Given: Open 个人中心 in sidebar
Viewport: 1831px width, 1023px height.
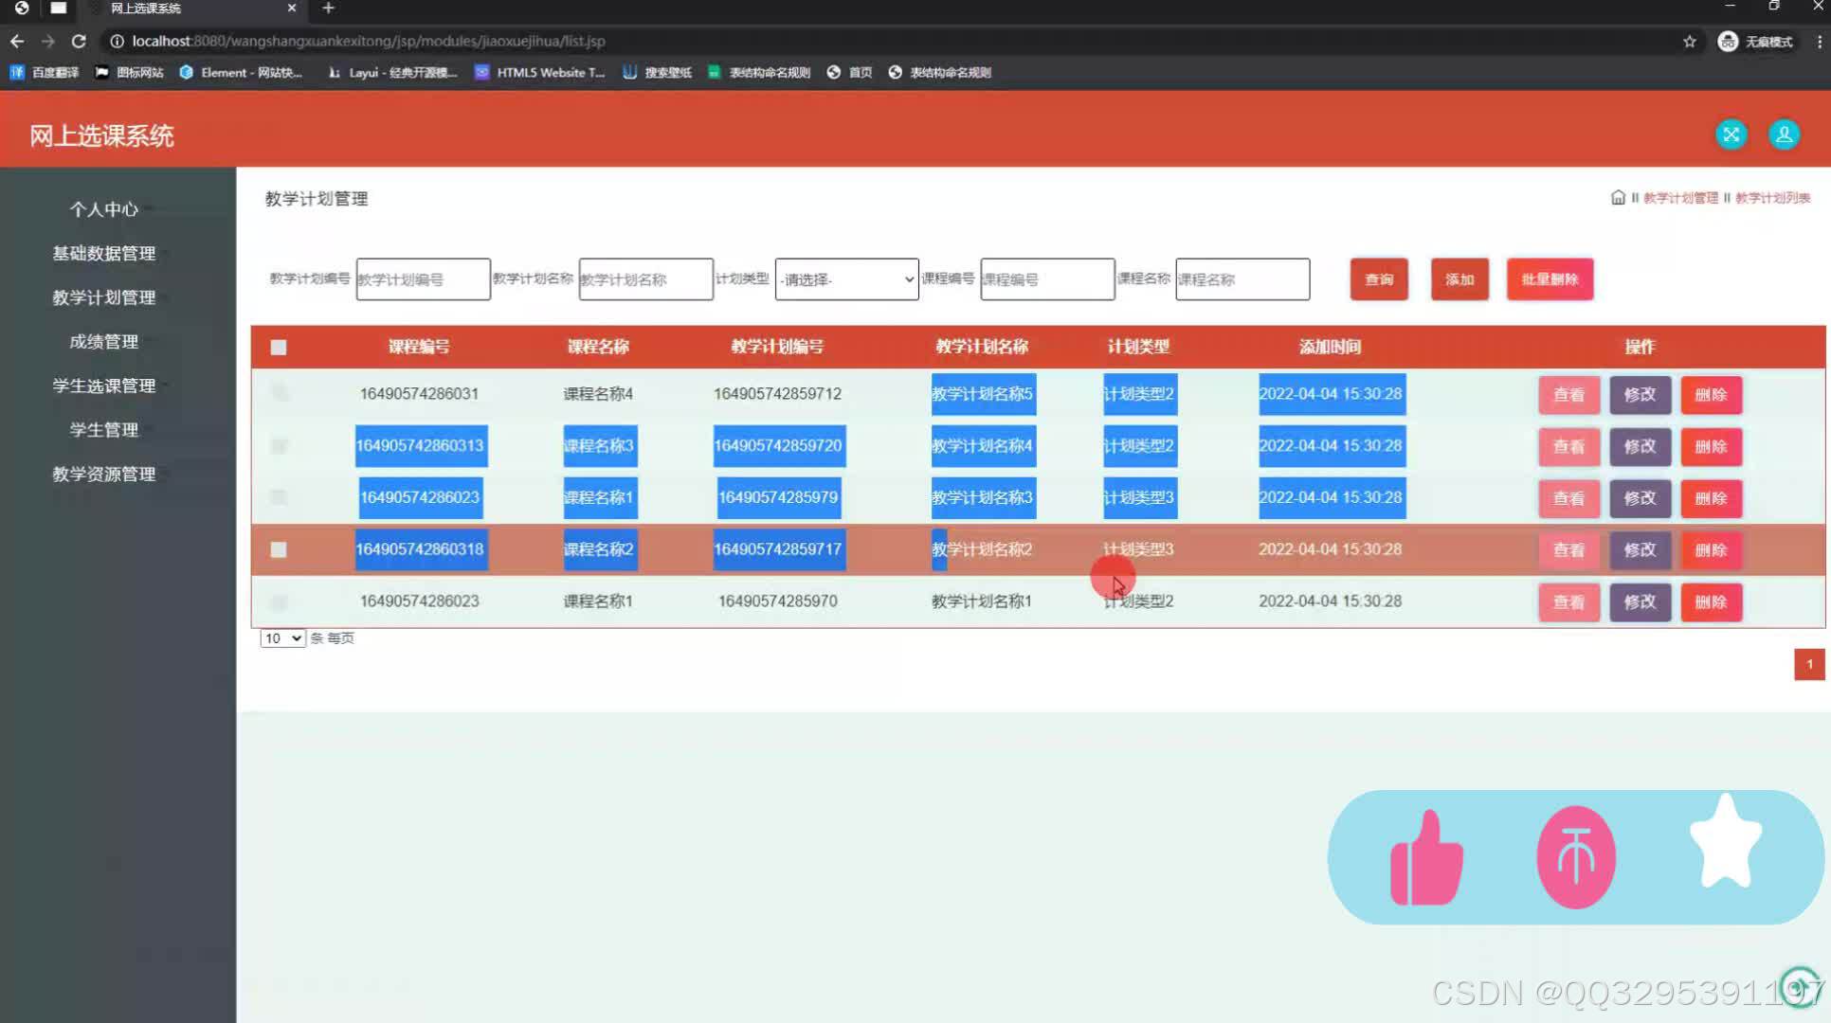Looking at the screenshot, I should click(104, 209).
